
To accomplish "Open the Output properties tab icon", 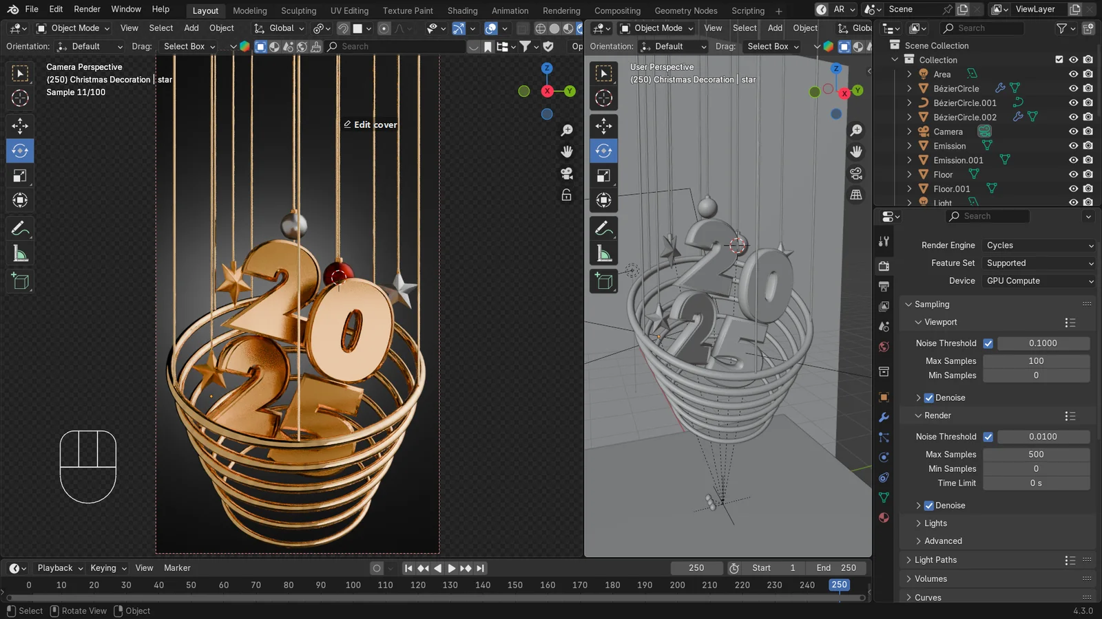I will click(884, 286).
